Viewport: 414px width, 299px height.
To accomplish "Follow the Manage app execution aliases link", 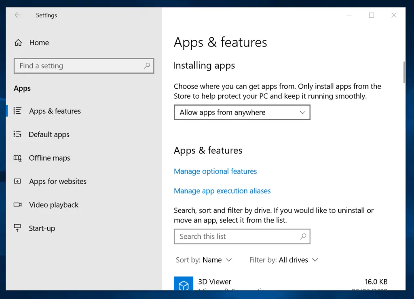I will click(x=222, y=191).
